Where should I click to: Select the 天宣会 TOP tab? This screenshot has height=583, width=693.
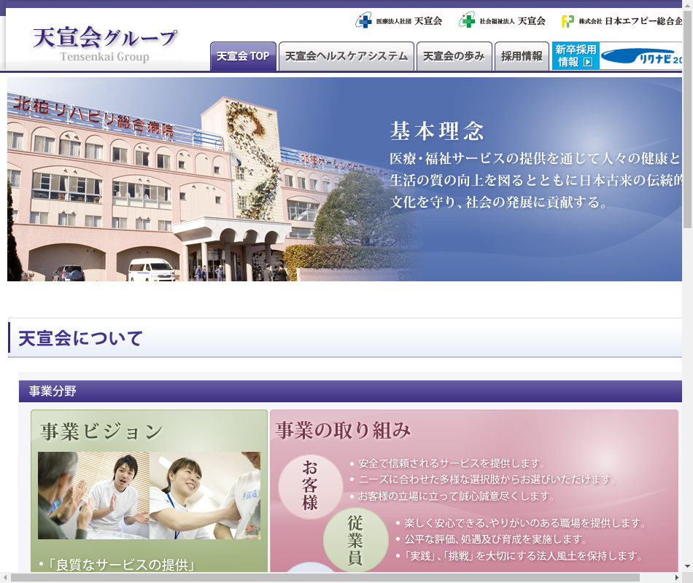tap(243, 56)
